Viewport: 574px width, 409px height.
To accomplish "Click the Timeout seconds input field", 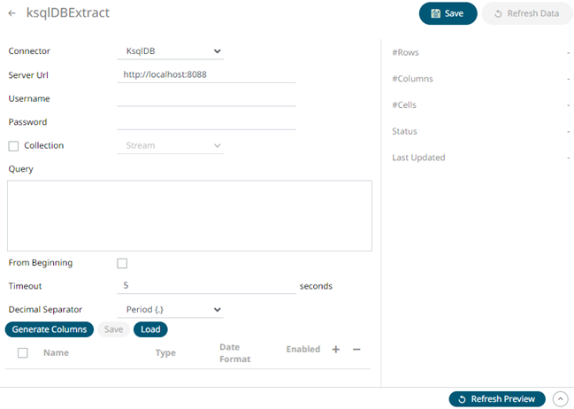I will [206, 286].
